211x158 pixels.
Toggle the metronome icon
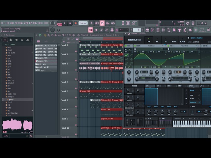click(91, 23)
